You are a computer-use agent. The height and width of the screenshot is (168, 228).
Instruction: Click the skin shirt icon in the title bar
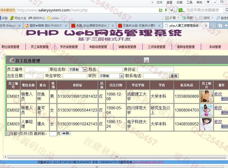(x=208, y=2)
